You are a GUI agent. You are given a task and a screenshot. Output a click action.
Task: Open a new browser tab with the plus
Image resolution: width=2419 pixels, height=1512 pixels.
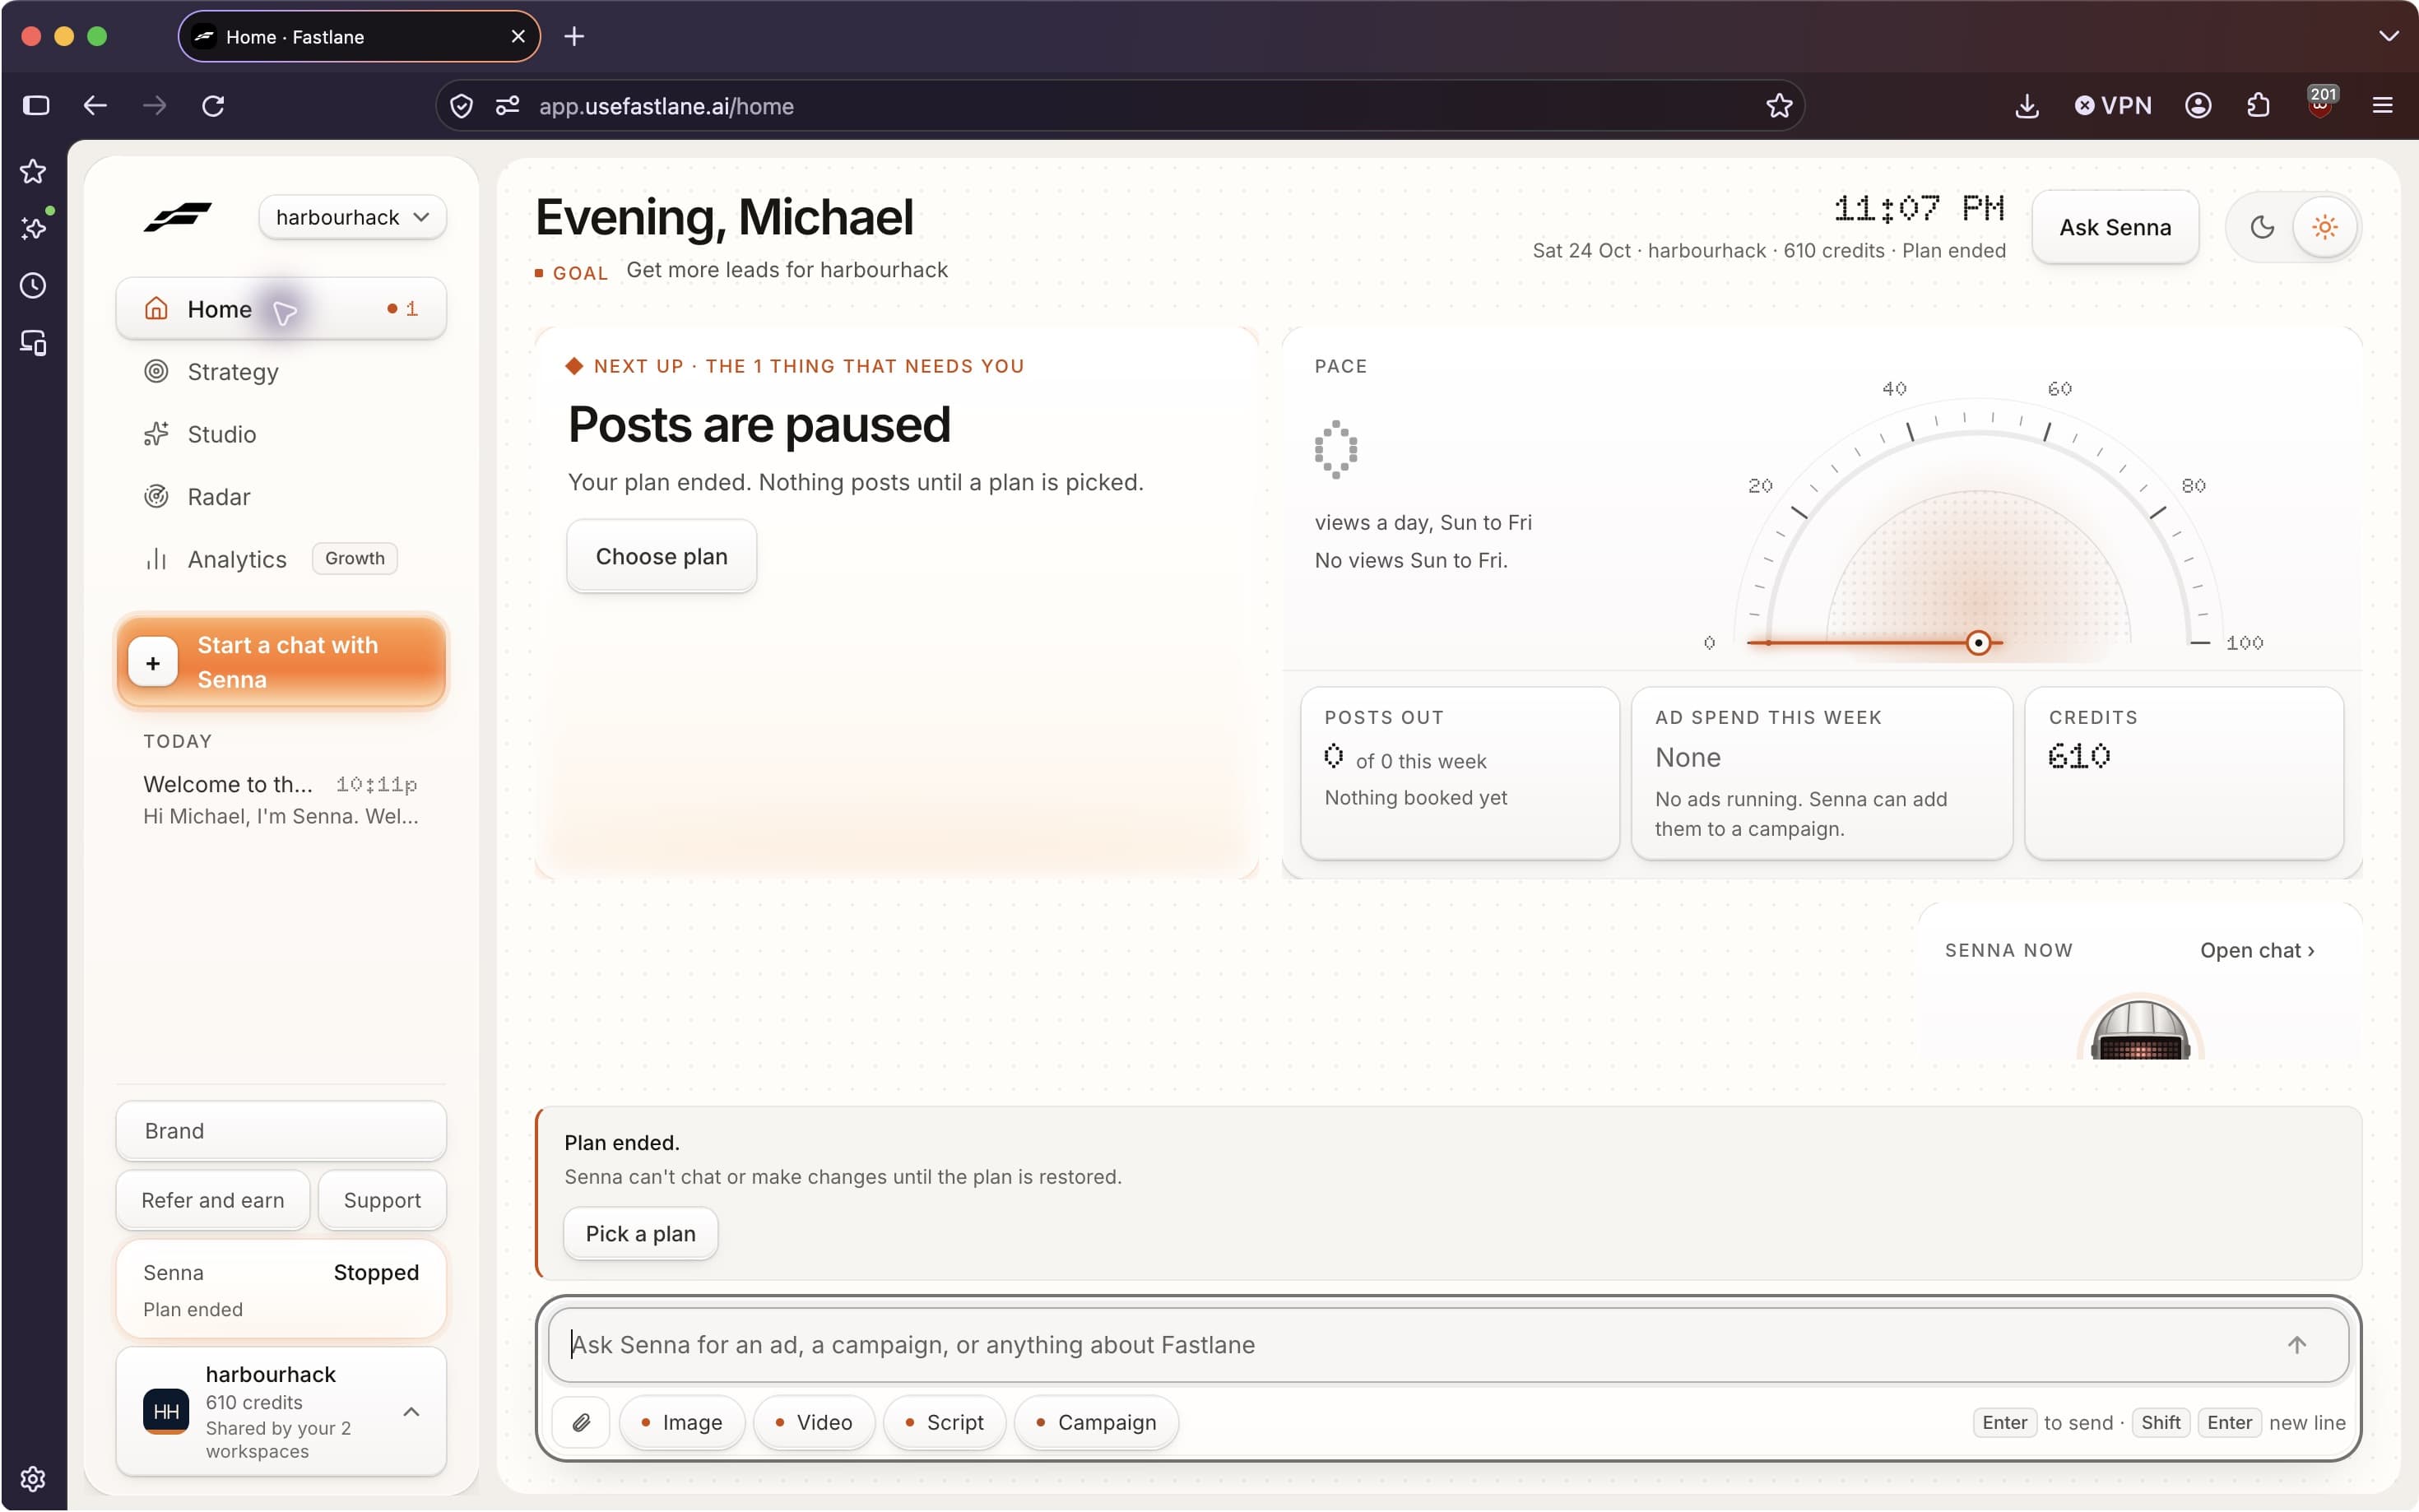pos(574,36)
